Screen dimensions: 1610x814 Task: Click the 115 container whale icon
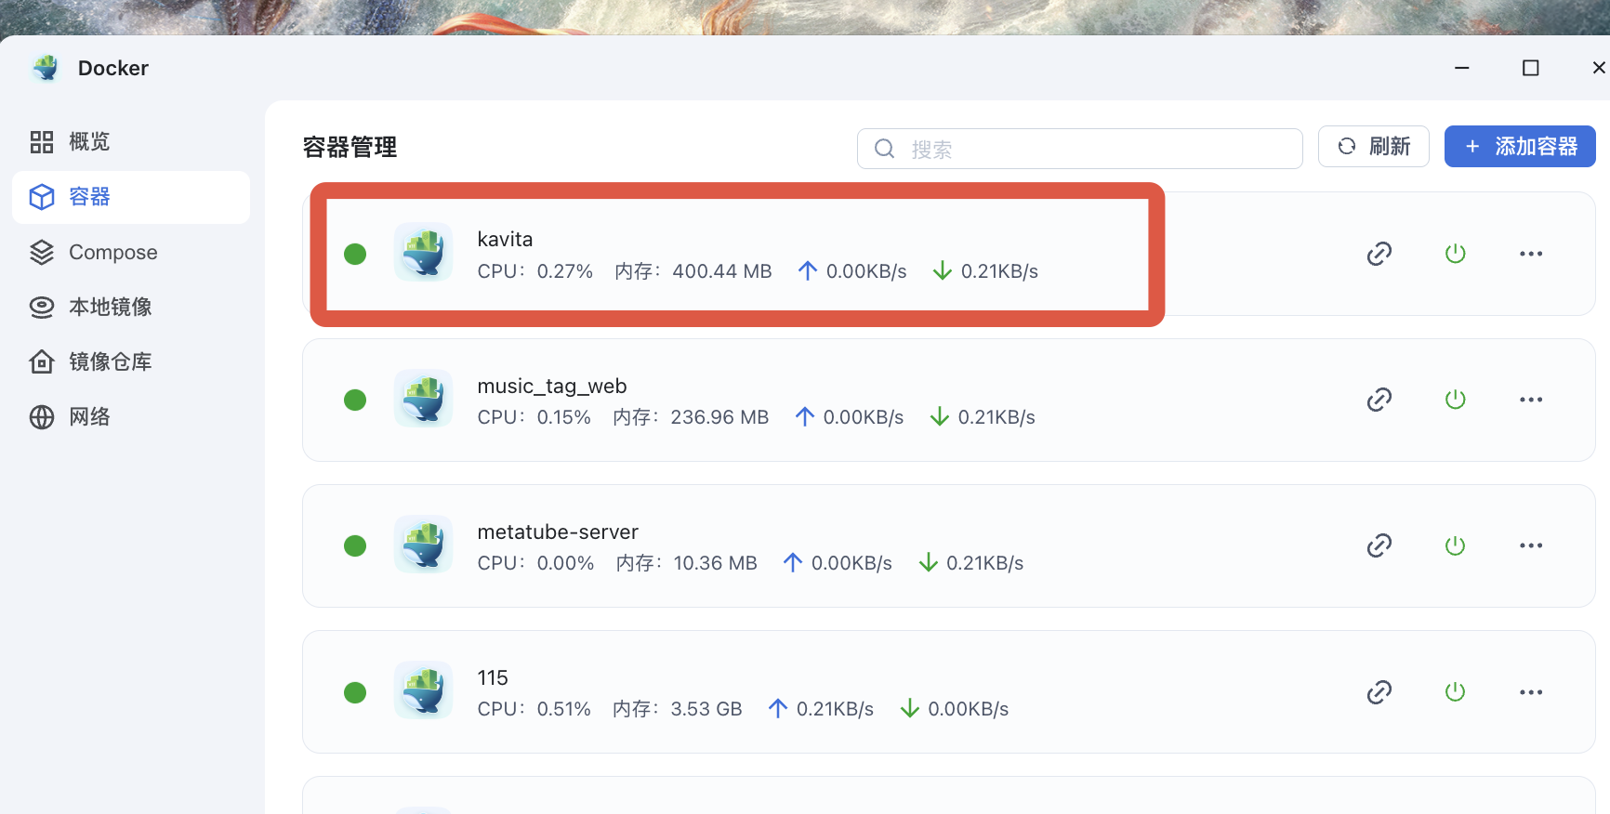tap(424, 690)
